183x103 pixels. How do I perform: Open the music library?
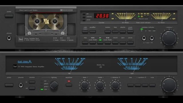click(130, 32)
